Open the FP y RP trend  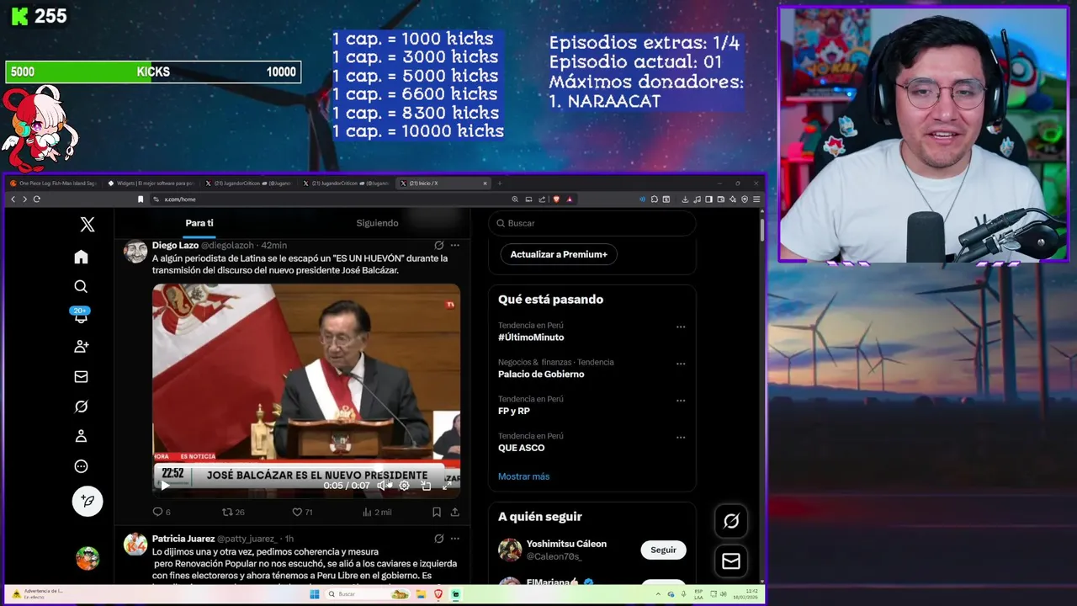coord(514,412)
